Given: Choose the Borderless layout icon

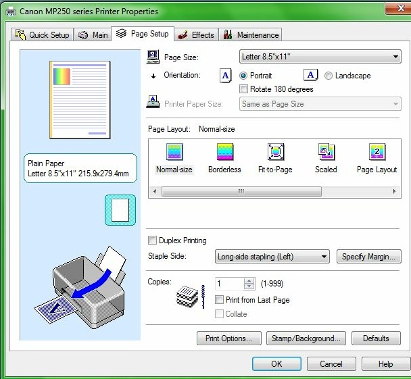Looking at the screenshot, I should click(225, 151).
